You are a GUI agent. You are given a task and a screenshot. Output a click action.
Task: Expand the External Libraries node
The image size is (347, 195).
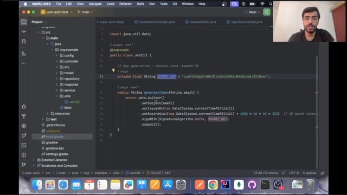click(34, 160)
